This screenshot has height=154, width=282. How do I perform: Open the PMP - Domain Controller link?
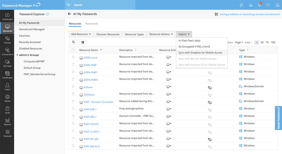tap(98, 102)
